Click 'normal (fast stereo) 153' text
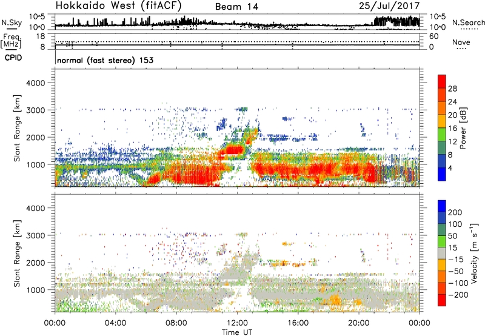485x336 pixels. coord(105,60)
